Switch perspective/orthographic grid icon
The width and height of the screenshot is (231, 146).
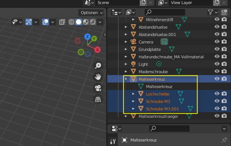[x=98, y=100]
